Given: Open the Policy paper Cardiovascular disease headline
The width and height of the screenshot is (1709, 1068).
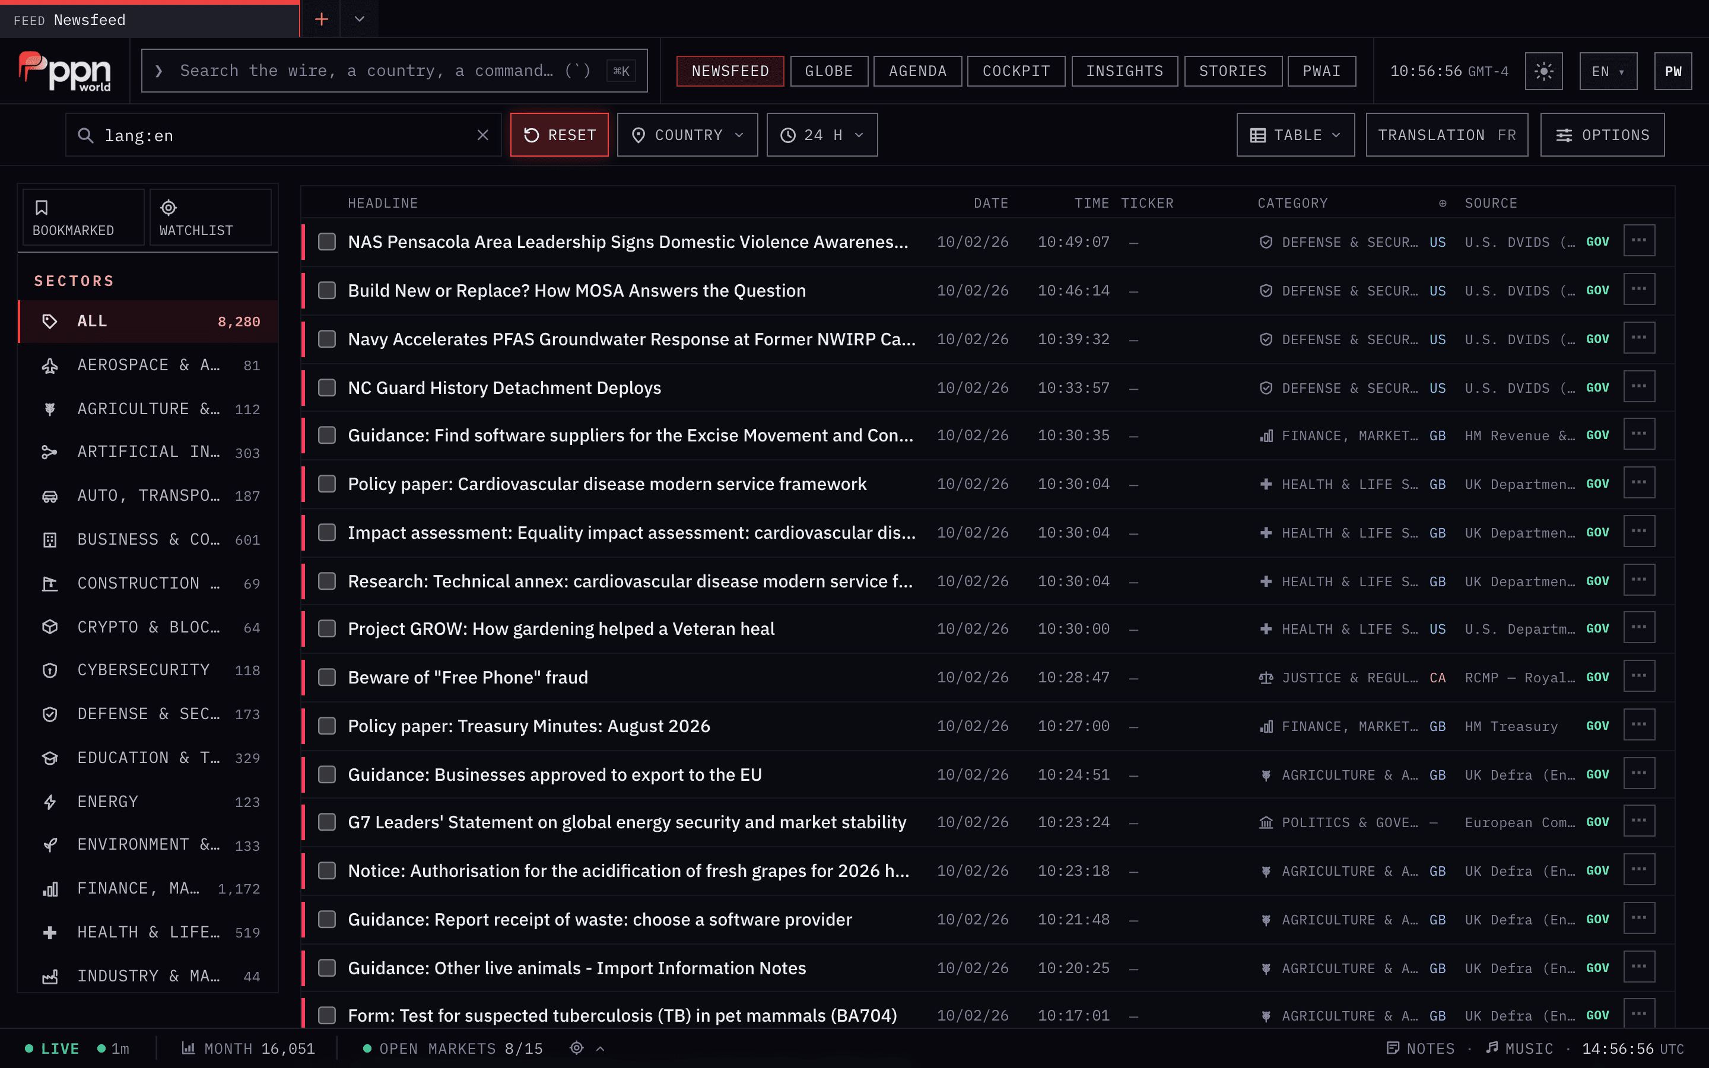Looking at the screenshot, I should pyautogui.click(x=606, y=484).
